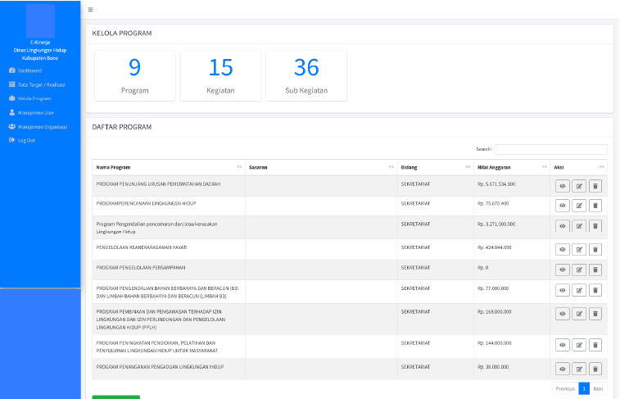Viewport: 620px width, 399px height.
Task: Open Dashboard from the sidebar
Action: click(25, 70)
